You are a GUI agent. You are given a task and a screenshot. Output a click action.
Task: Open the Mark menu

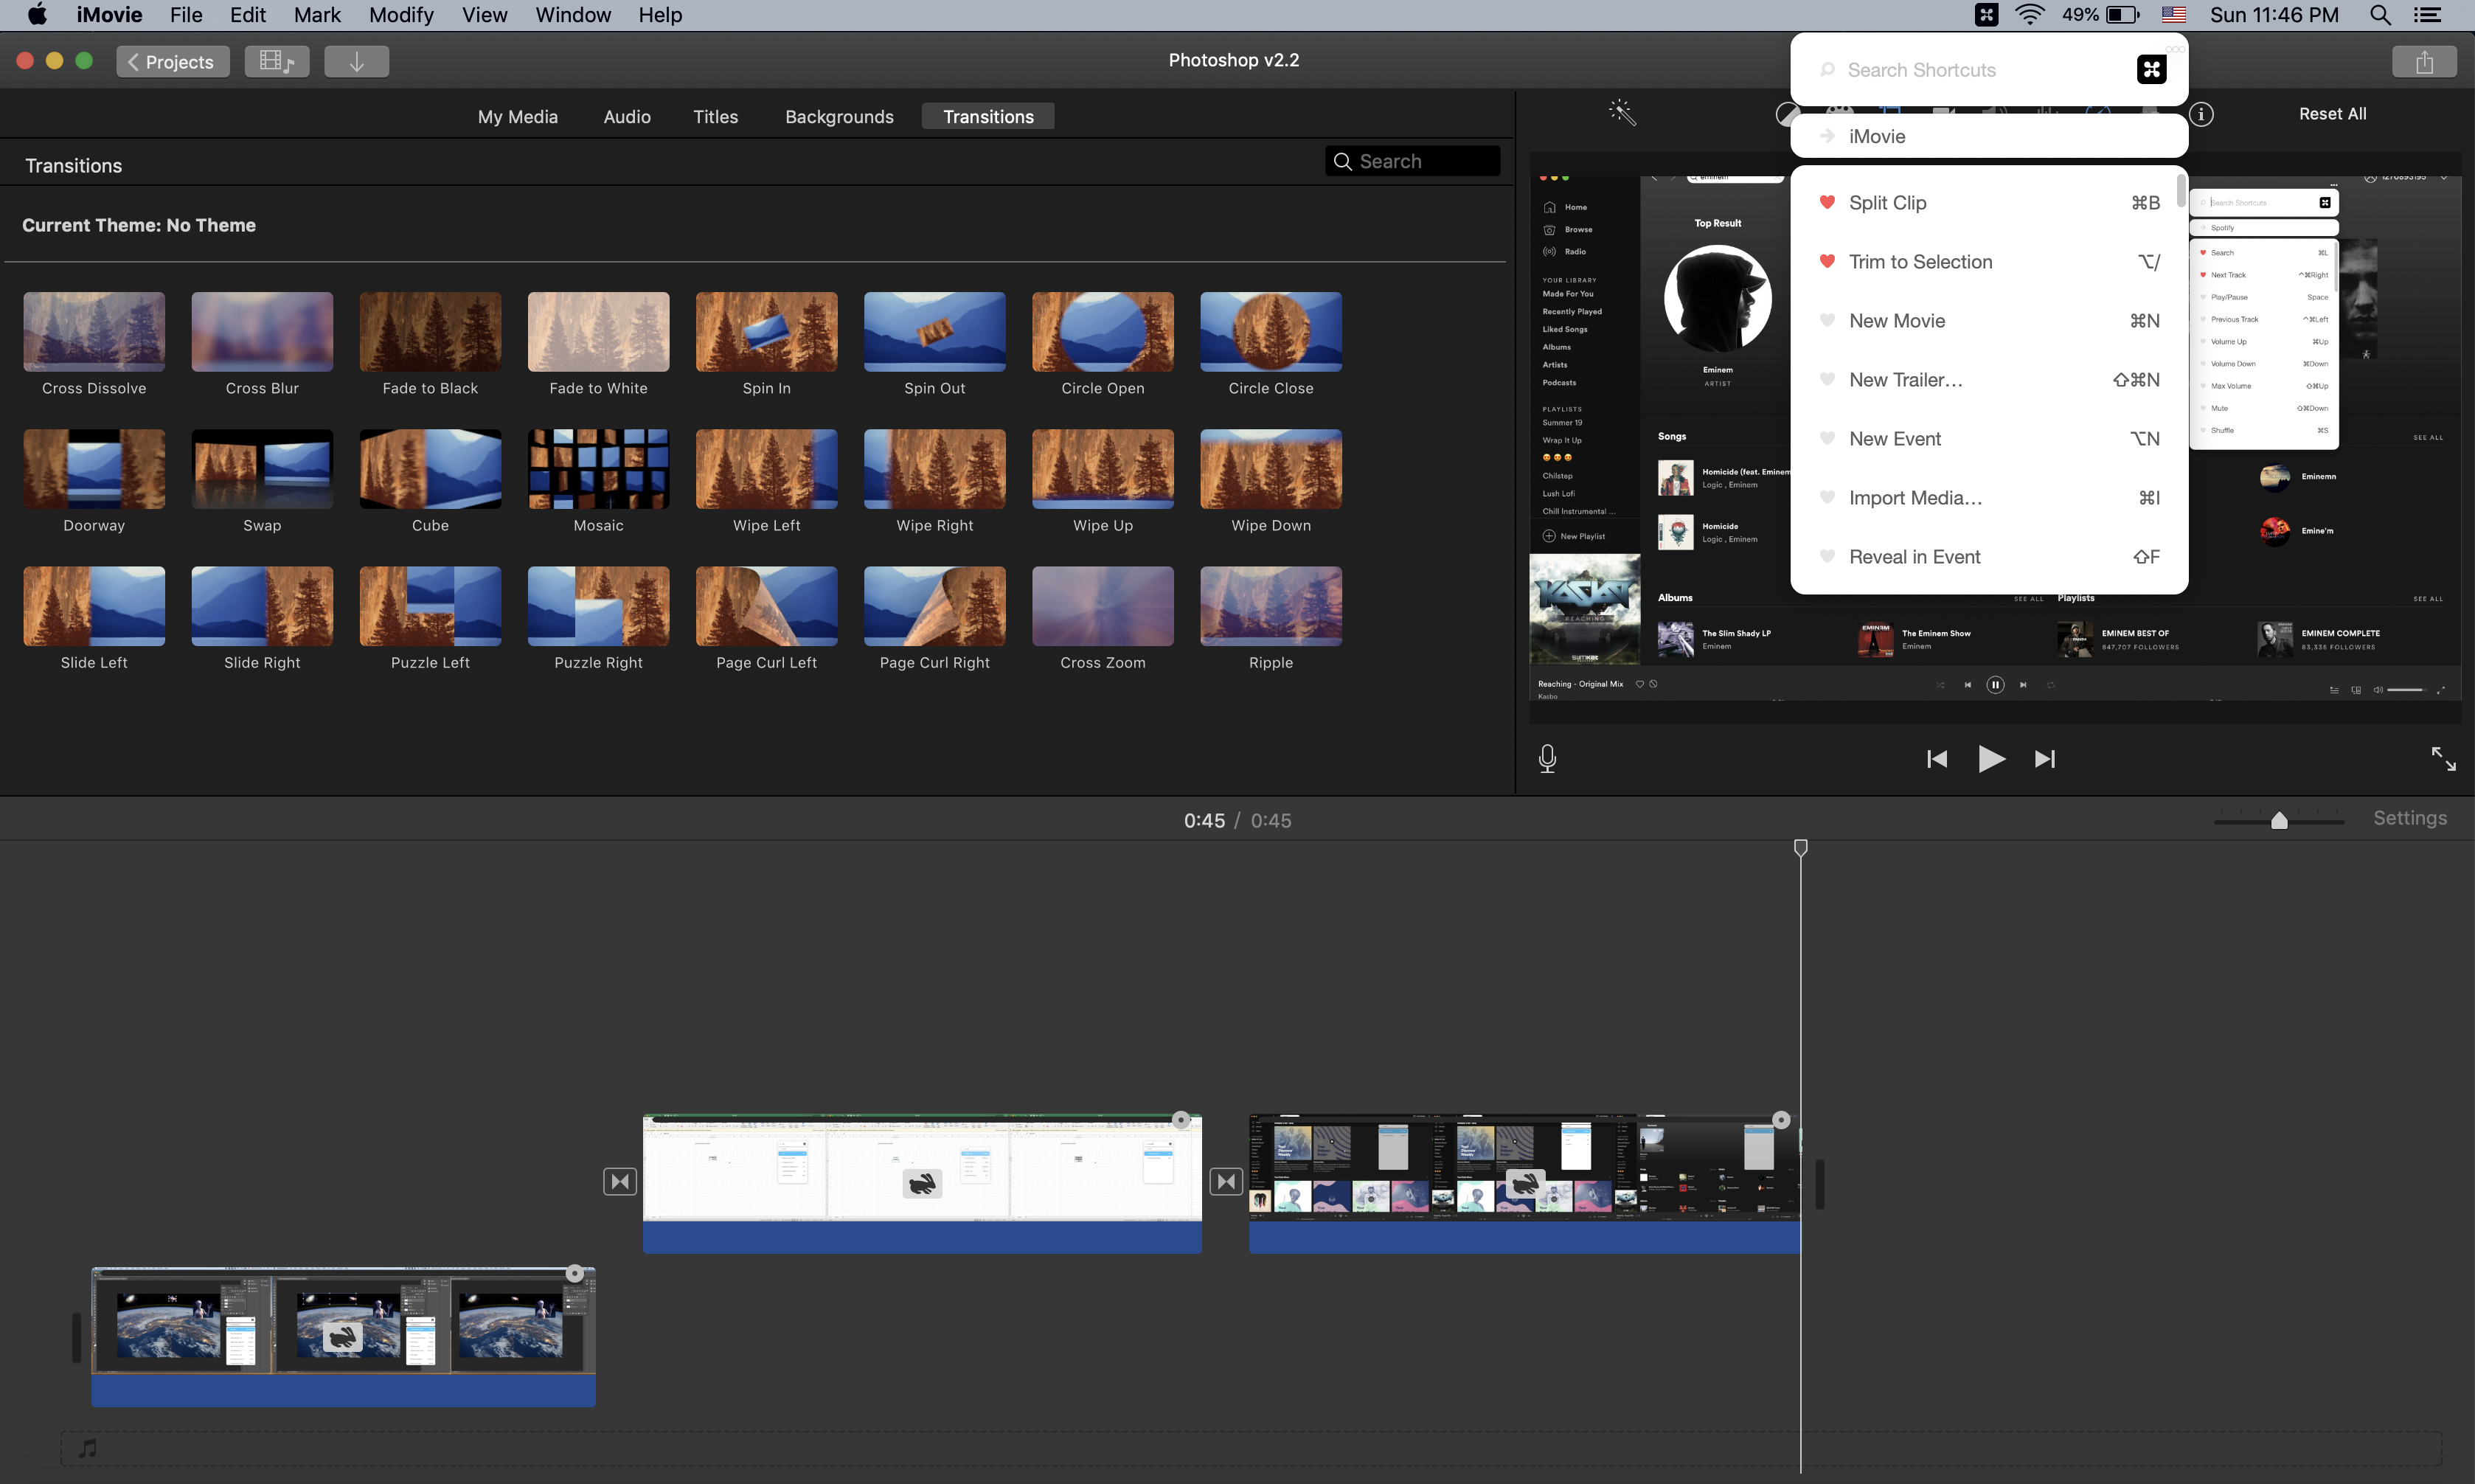pyautogui.click(x=316, y=15)
